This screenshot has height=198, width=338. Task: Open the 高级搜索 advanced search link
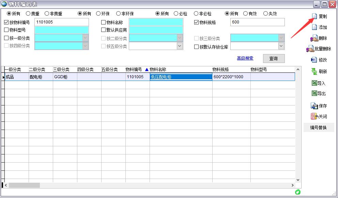coord(245,58)
